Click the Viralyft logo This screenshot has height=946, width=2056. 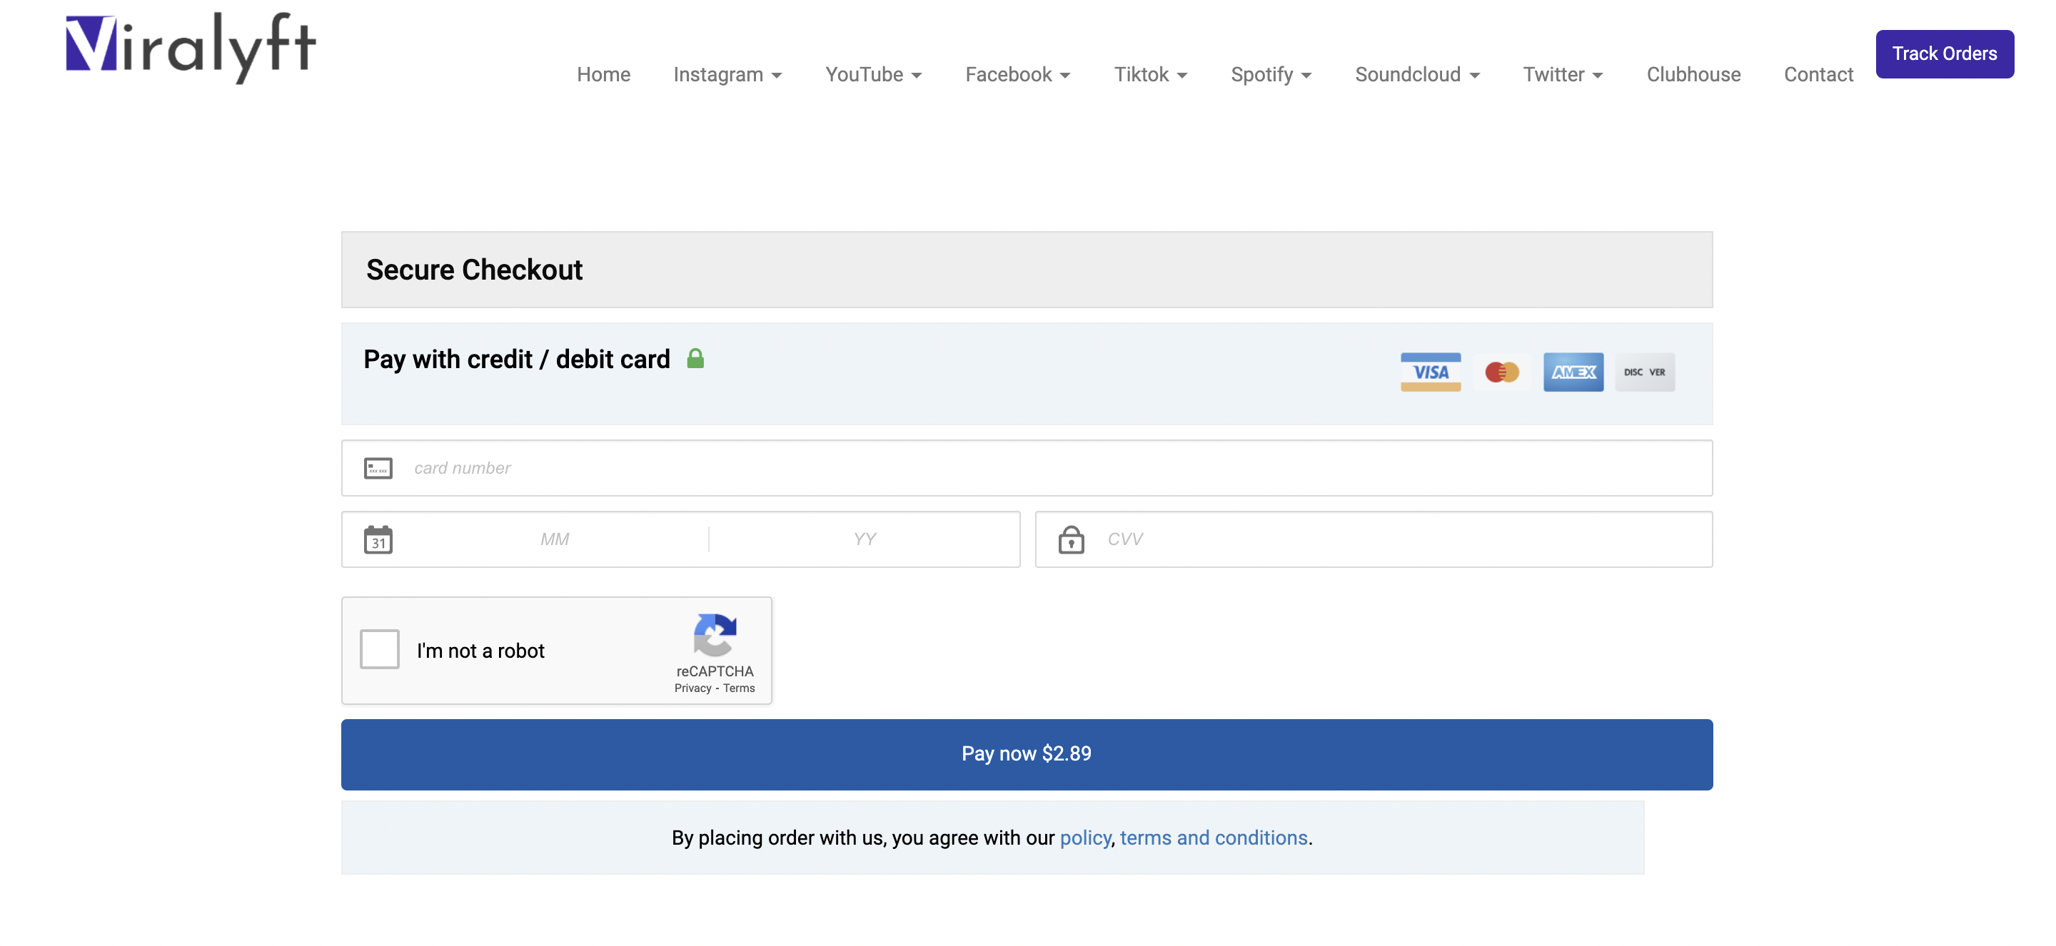click(191, 46)
